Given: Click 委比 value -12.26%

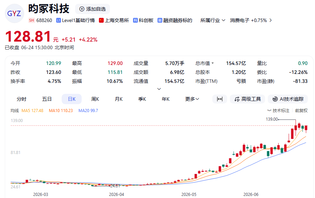Looking at the screenshot, I should click(x=298, y=72).
